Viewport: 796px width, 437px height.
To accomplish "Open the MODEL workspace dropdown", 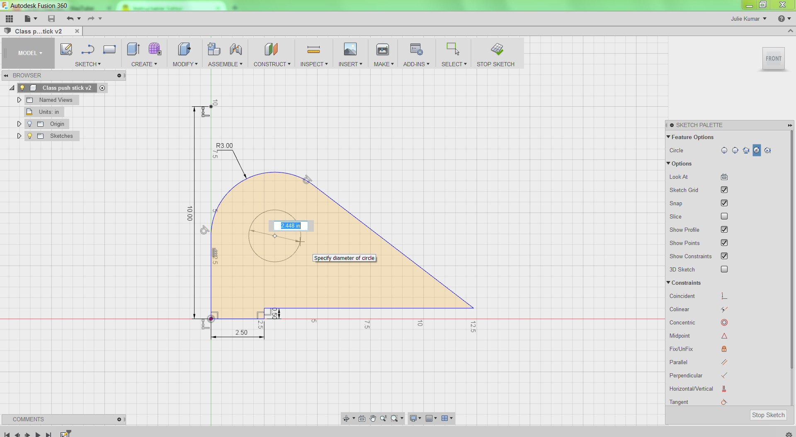I will (x=30, y=53).
